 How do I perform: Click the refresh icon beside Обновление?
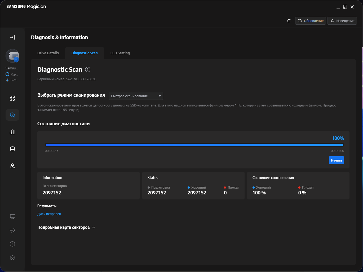pyautogui.click(x=289, y=21)
